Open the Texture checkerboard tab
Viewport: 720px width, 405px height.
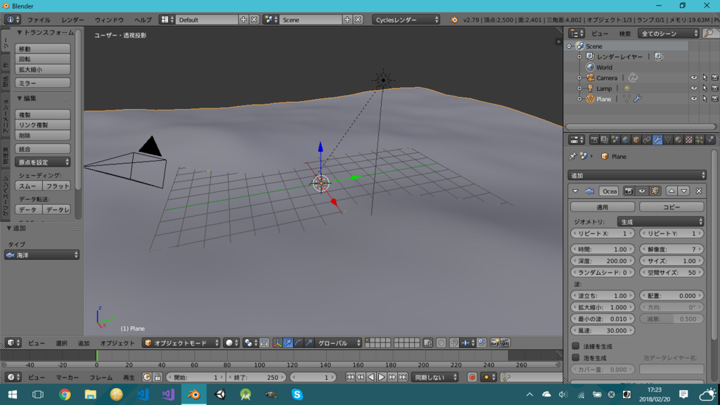[689, 140]
